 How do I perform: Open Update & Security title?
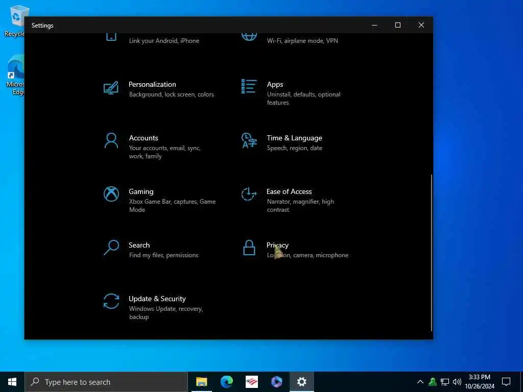(x=157, y=299)
